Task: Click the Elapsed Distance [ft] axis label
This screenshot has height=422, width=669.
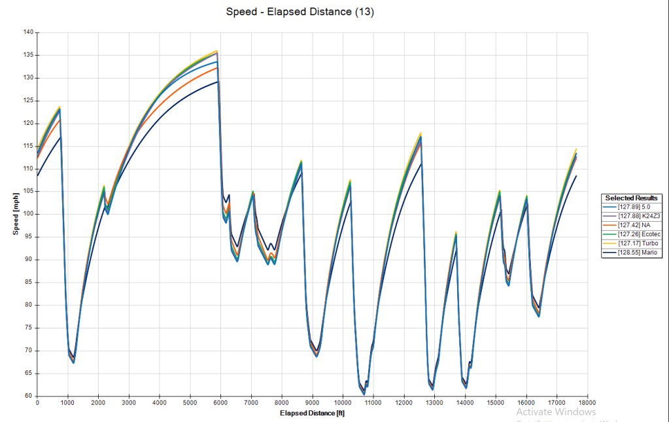Action: point(312,413)
